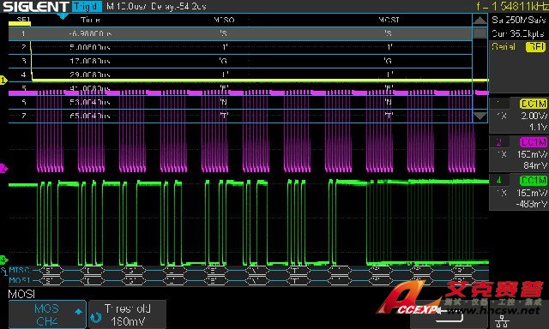Toggle the channel 4 green DC1M box

533,181
